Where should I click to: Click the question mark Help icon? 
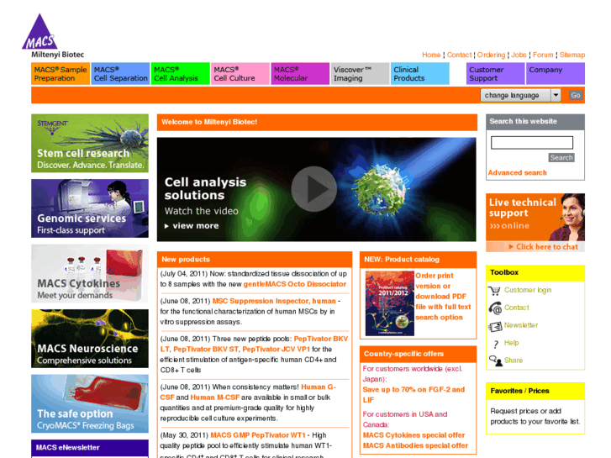(495, 344)
